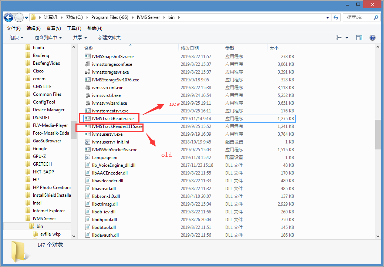This screenshot has height=267, width=384.
Task: Select the avfile_wkp subfolder in tree
Action: 50,234
